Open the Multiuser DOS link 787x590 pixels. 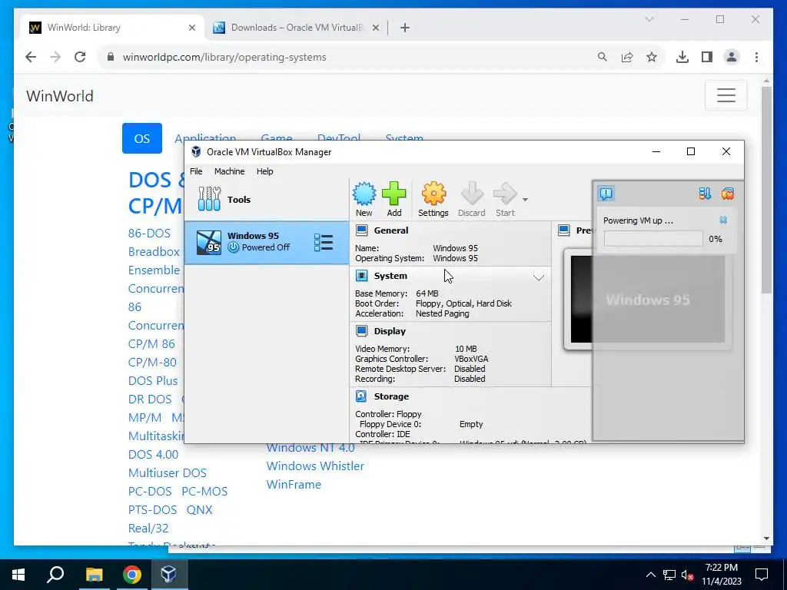click(167, 473)
